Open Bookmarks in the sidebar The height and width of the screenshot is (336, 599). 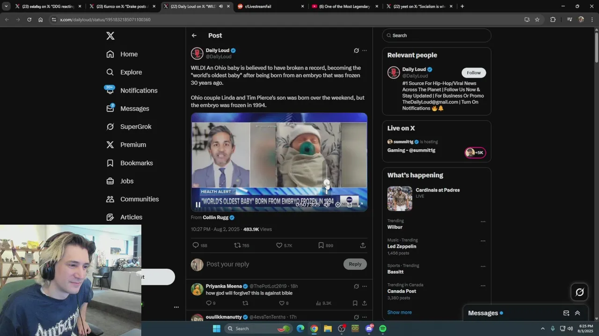click(x=129, y=163)
